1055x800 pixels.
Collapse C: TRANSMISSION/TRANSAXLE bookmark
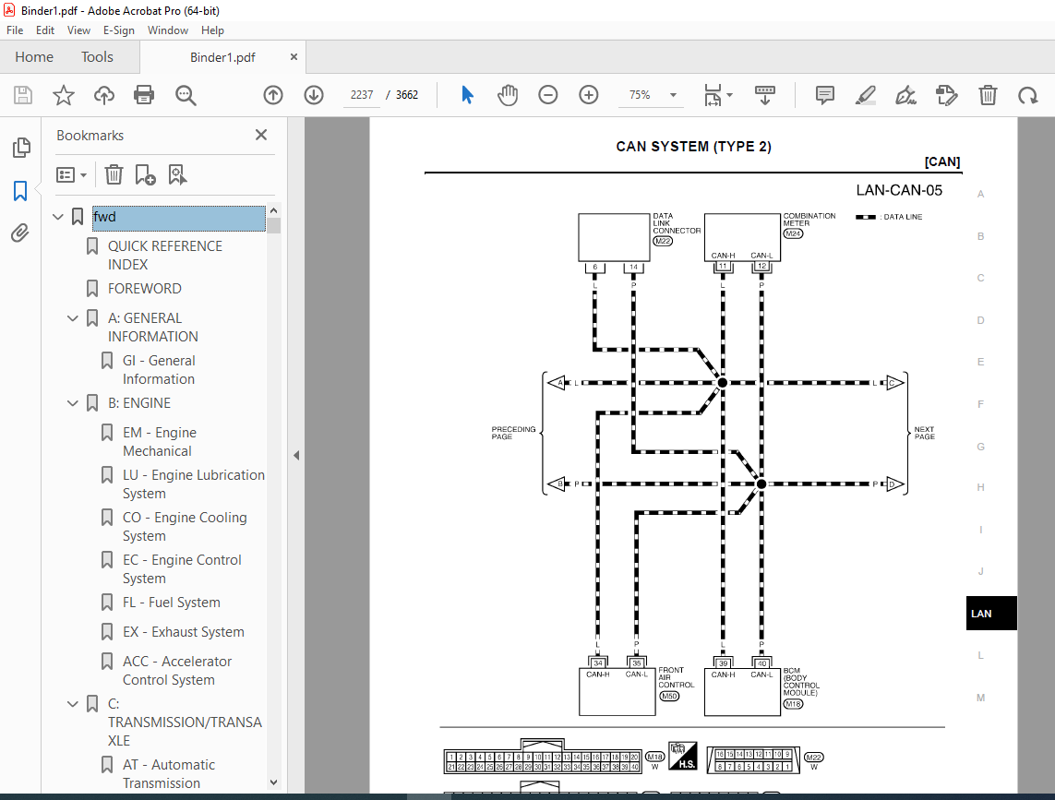pos(73,704)
